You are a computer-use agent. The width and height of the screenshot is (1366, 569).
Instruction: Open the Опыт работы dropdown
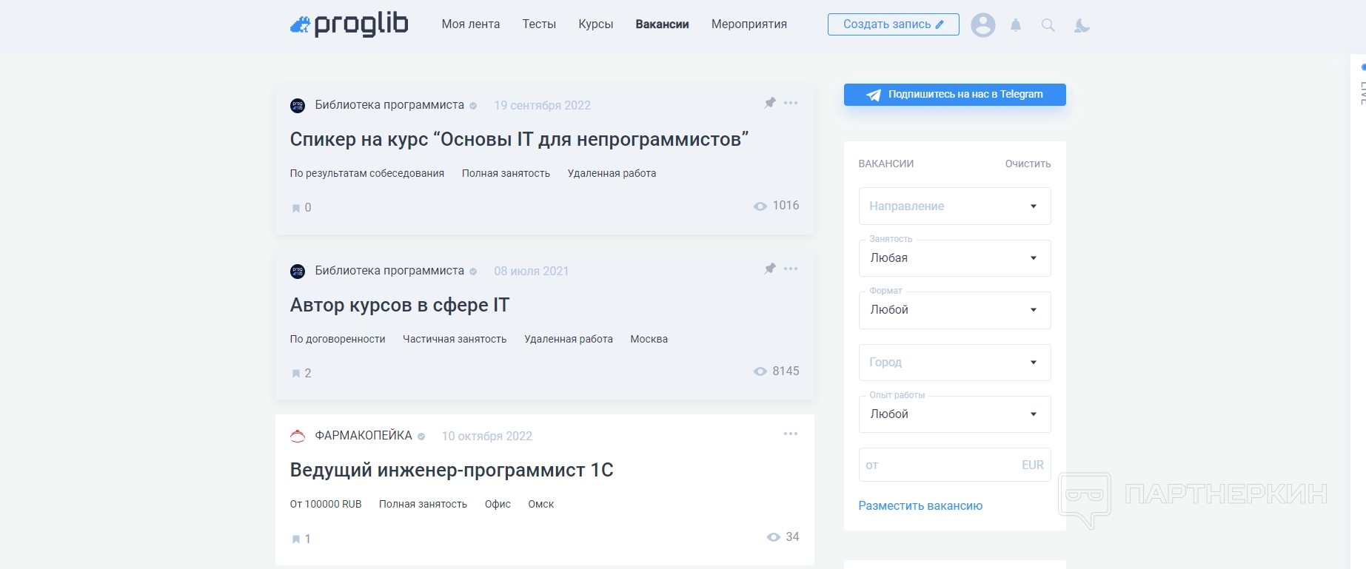954,414
